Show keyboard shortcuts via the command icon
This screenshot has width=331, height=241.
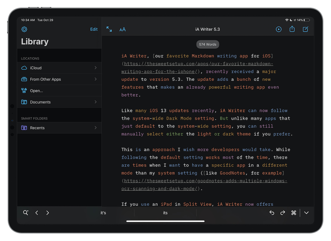point(293,213)
